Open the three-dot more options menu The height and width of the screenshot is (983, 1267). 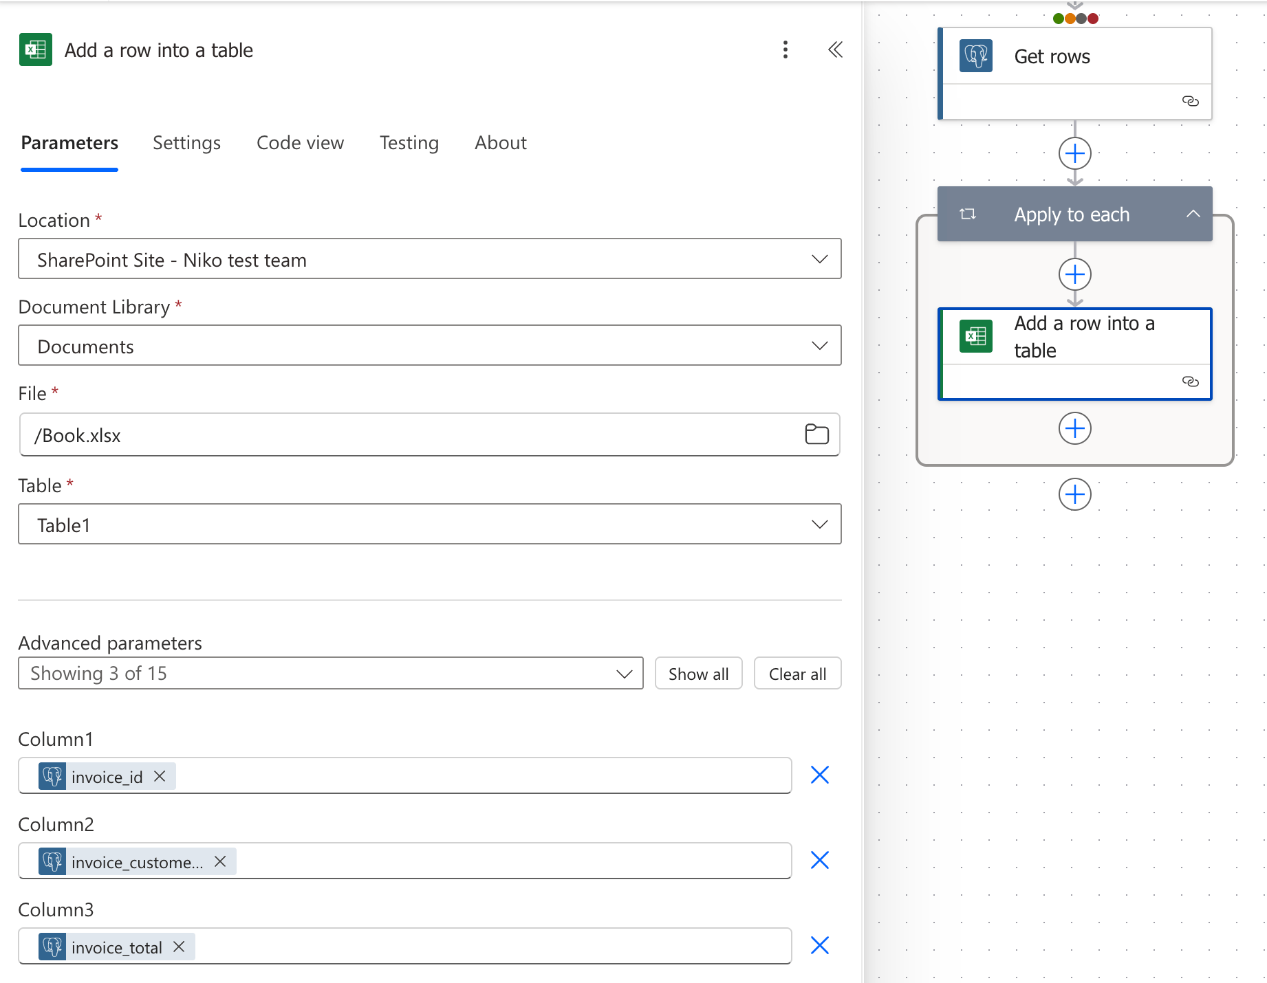[x=785, y=49]
